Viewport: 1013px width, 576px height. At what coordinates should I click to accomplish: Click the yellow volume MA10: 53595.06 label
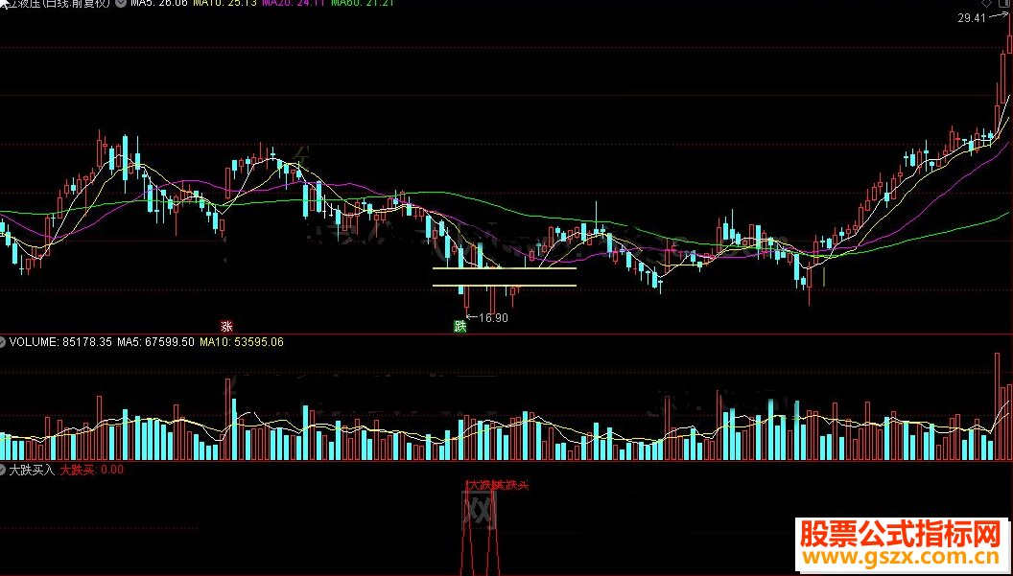click(x=241, y=341)
